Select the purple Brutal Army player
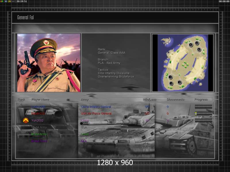Image resolution: width=230 pixels, height=172 pixels. point(39,141)
